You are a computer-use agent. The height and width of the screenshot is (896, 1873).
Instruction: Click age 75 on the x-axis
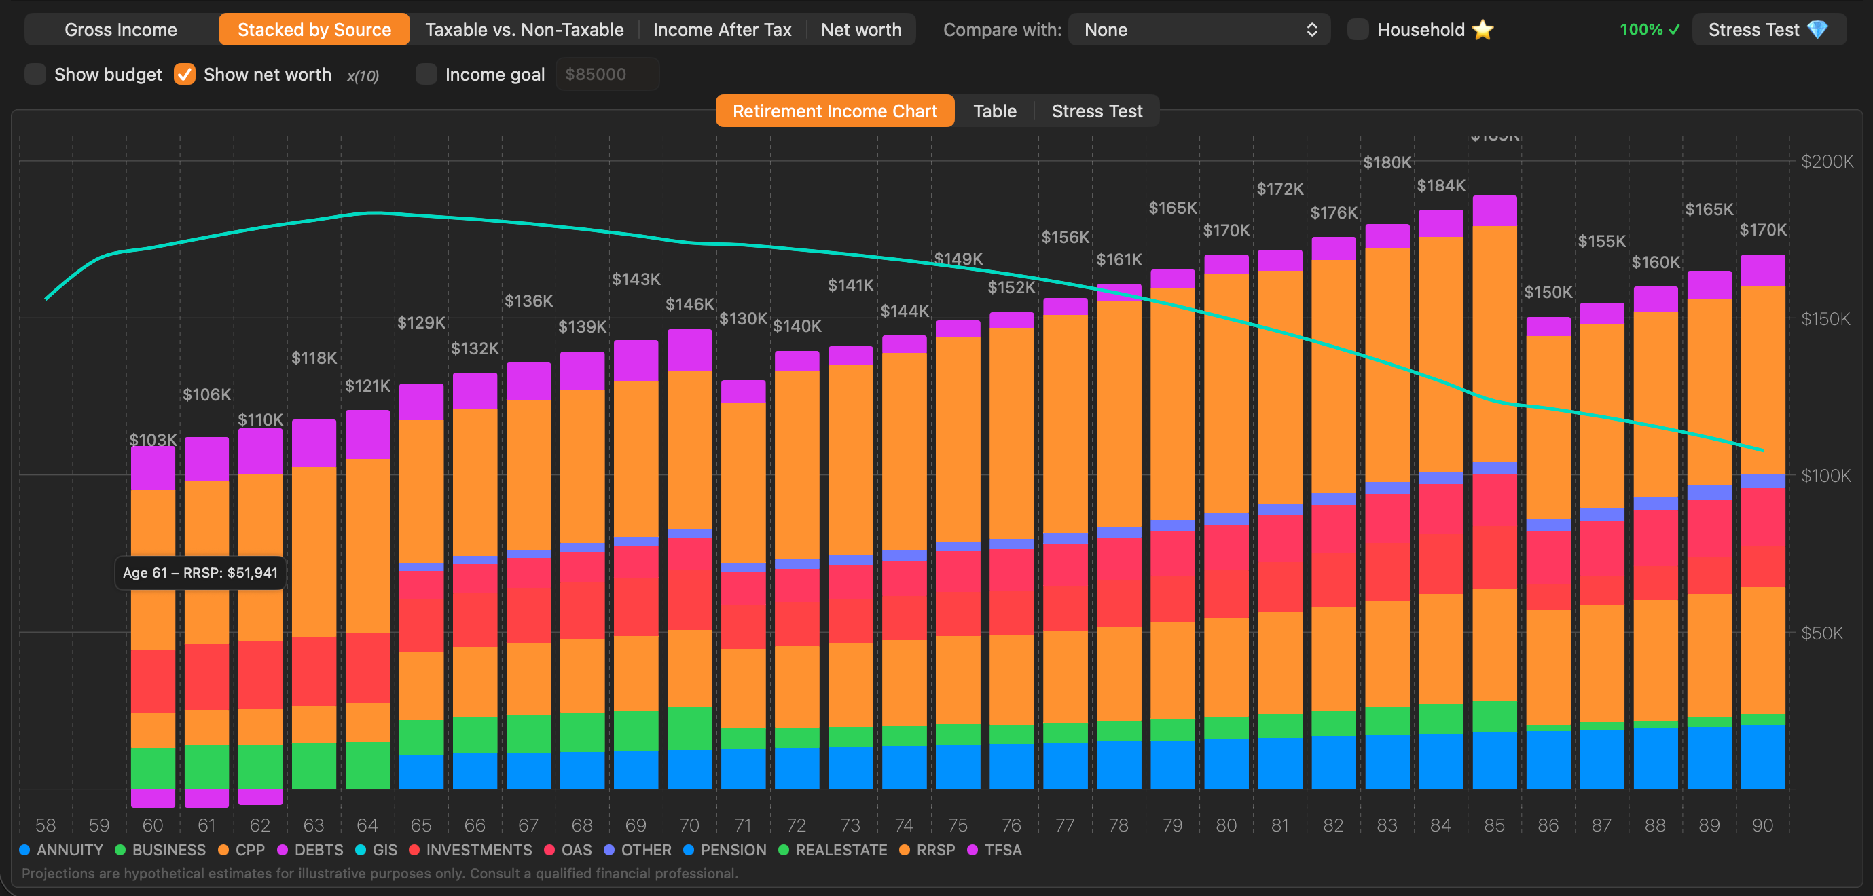(958, 825)
